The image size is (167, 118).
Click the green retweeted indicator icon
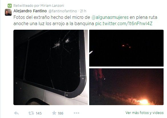point(10,6)
